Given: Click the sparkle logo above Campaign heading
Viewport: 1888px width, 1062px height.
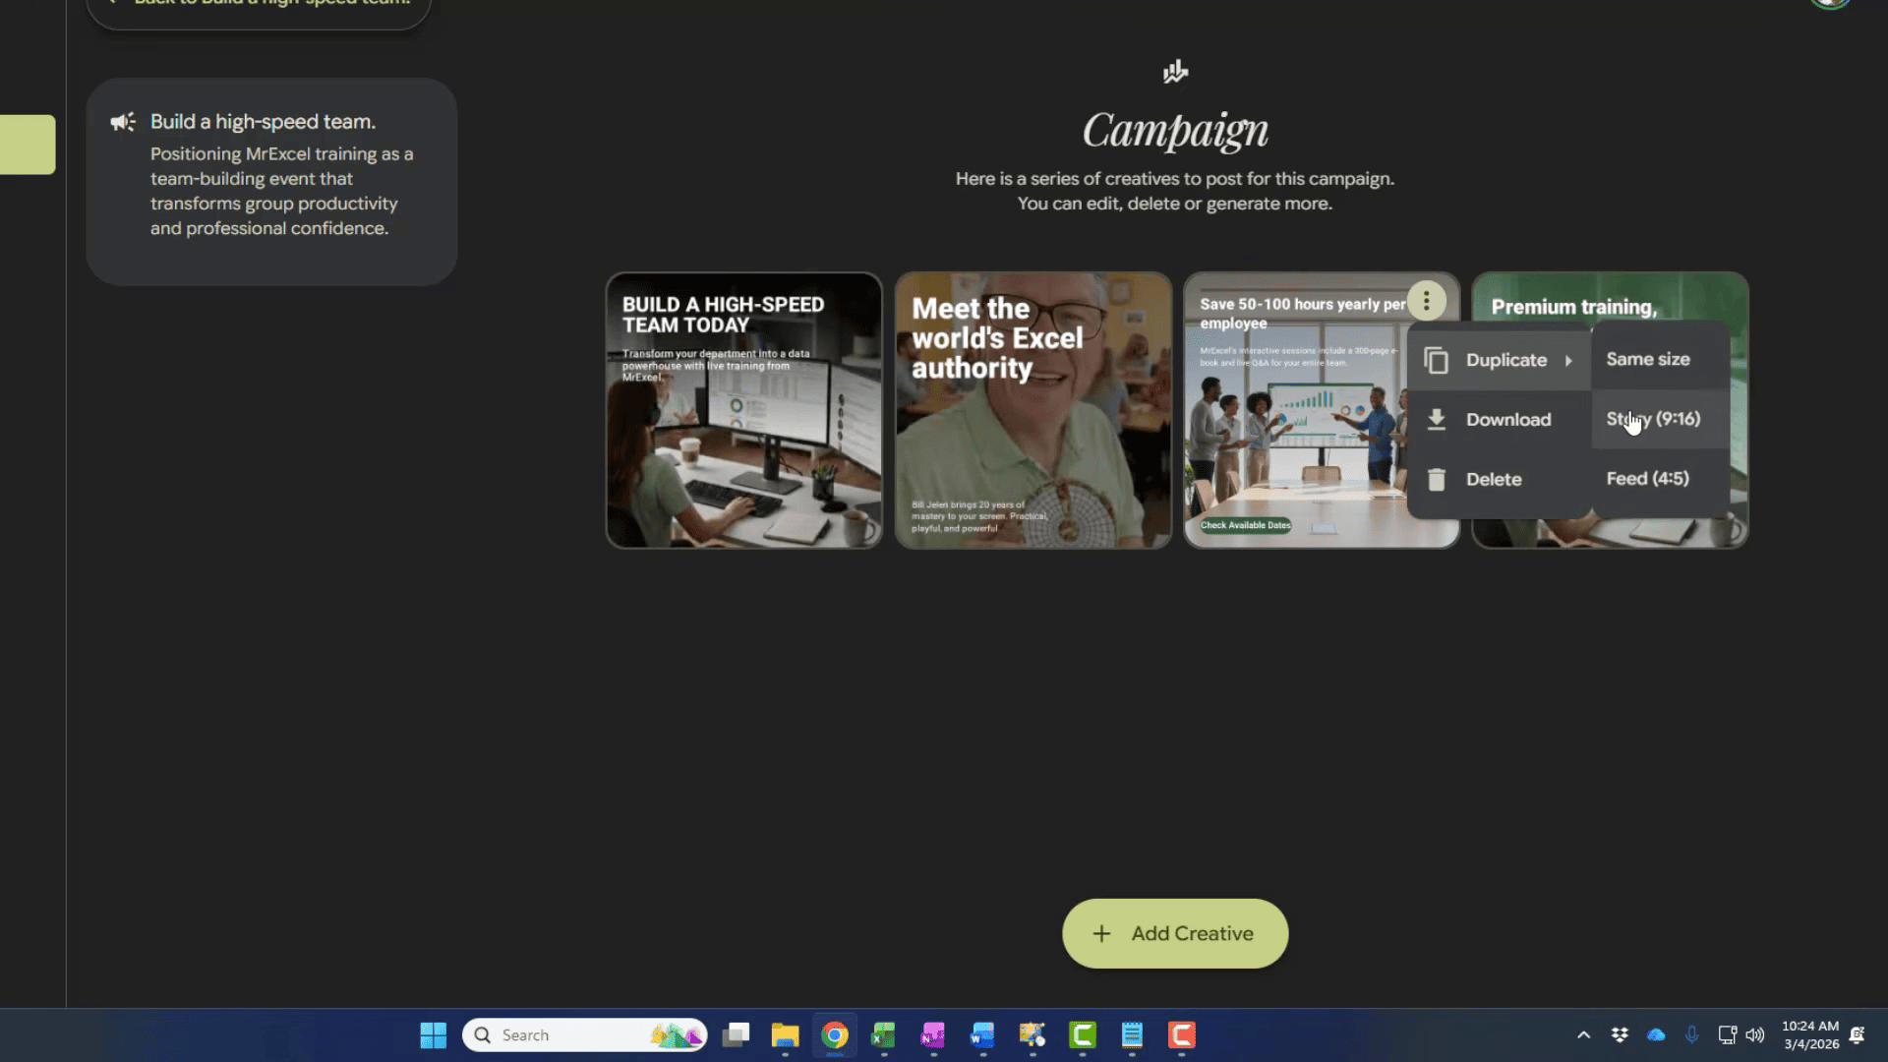Looking at the screenshot, I should click(x=1175, y=71).
